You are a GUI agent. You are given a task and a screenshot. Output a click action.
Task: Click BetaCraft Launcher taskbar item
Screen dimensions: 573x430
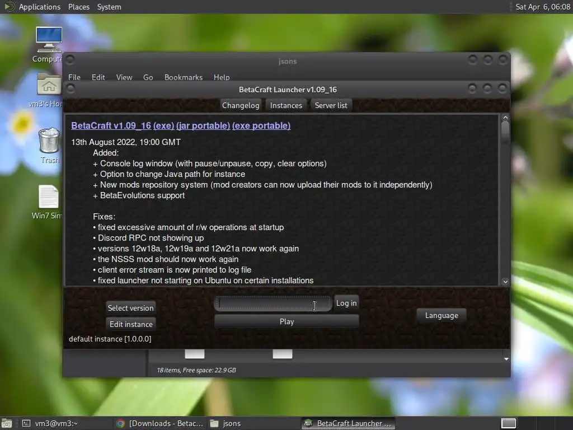click(348, 423)
